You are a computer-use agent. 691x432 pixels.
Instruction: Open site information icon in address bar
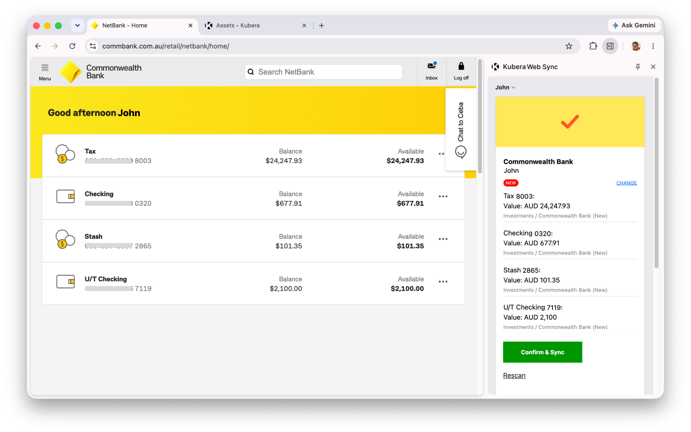pos(93,46)
